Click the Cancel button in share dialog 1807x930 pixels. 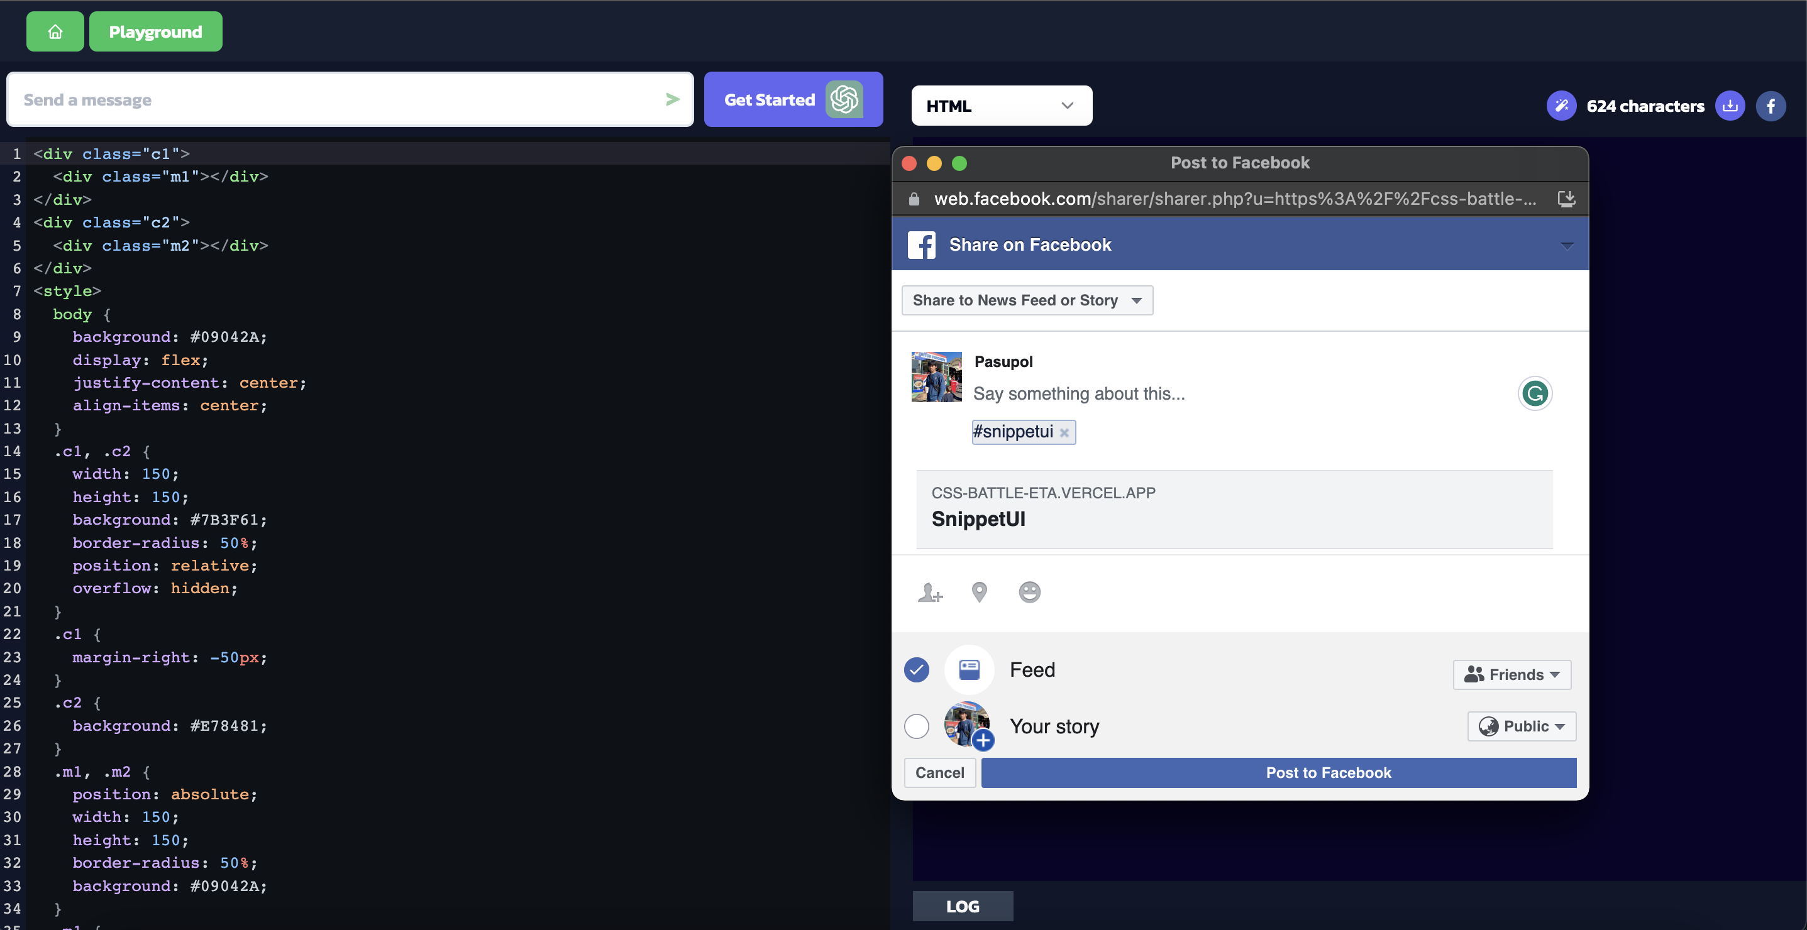[x=939, y=772]
